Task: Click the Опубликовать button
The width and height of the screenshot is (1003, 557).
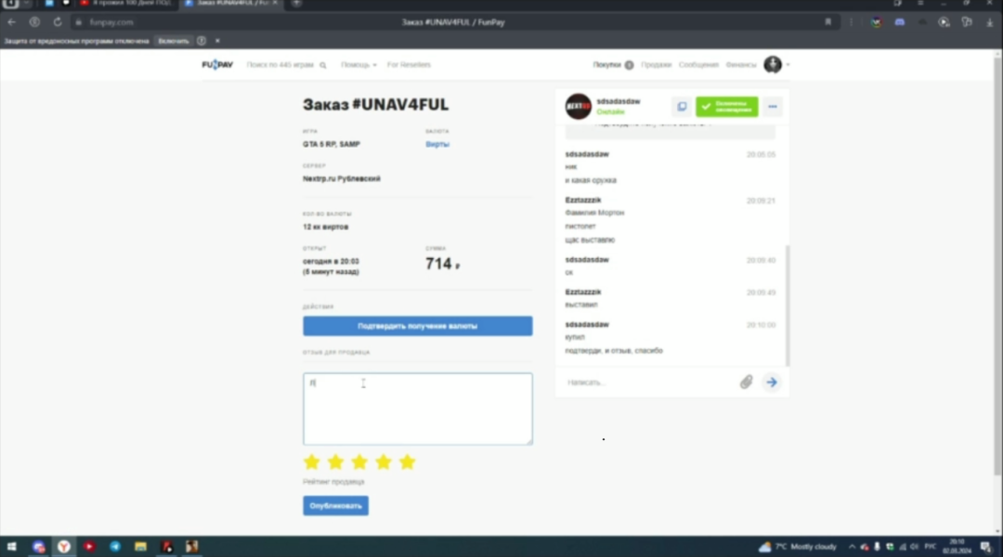Action: (x=336, y=506)
